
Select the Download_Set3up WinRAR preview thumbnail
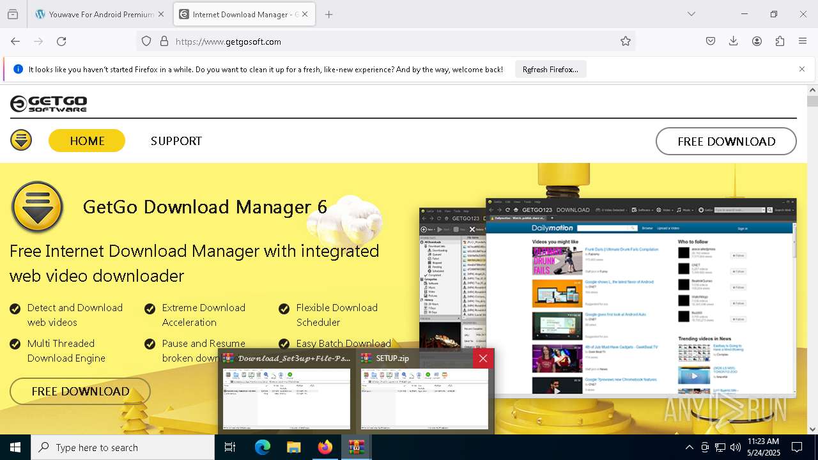[x=286, y=399]
